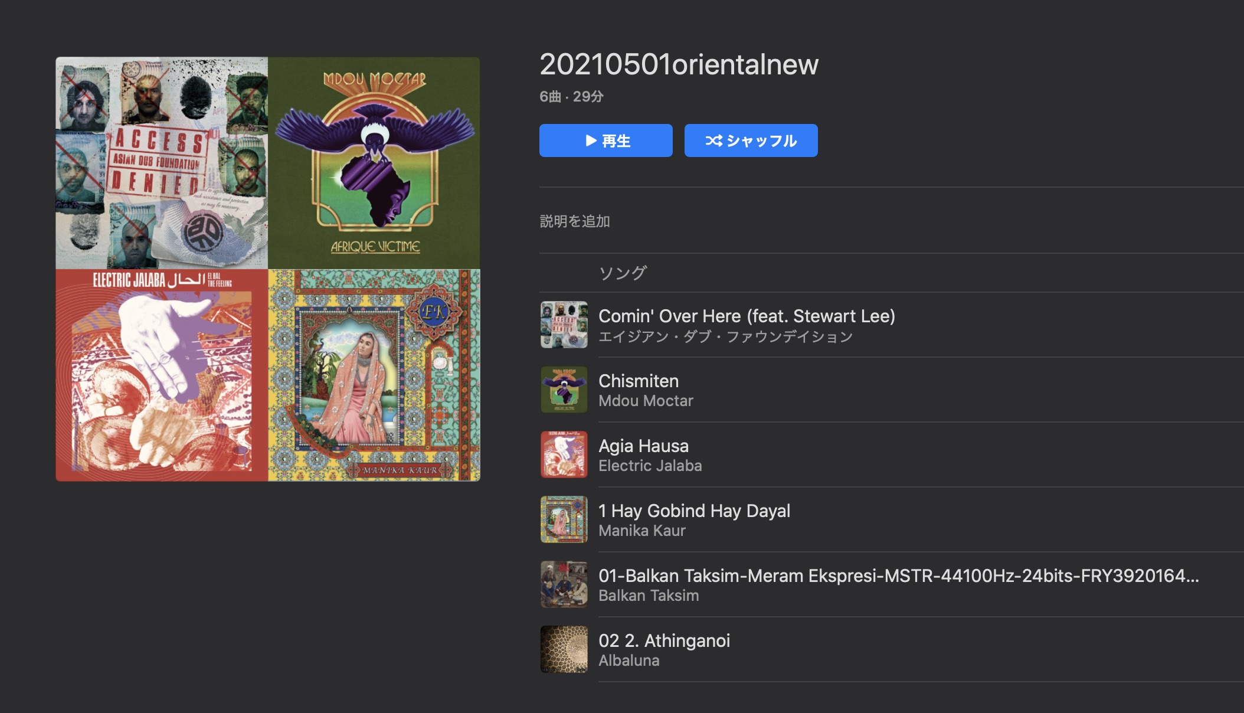This screenshot has width=1244, height=713.
Task: Click the Athinganoi track artwork
Action: [x=564, y=649]
